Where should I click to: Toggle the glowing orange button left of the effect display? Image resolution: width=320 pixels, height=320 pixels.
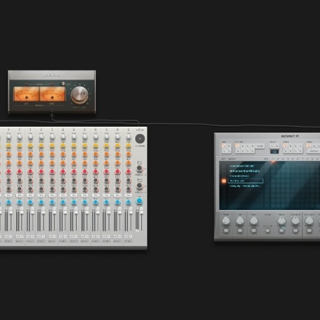pyautogui.click(x=224, y=181)
